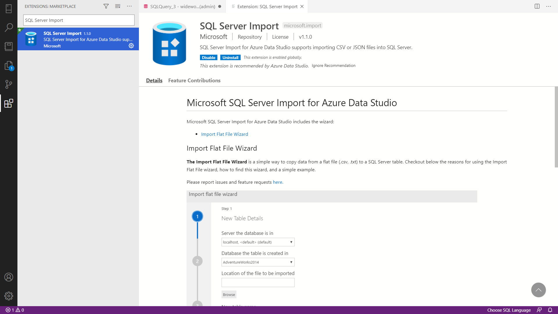Click the Uninstall extension button

pos(230,58)
